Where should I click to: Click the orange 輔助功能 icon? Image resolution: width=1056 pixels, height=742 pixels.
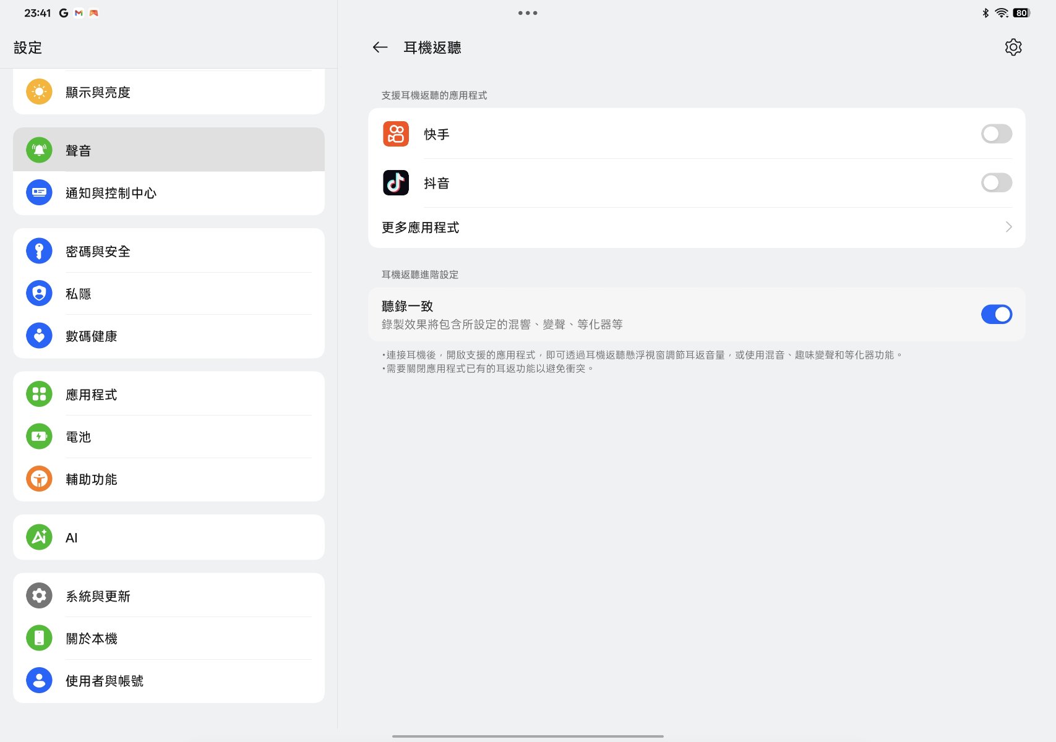click(39, 479)
